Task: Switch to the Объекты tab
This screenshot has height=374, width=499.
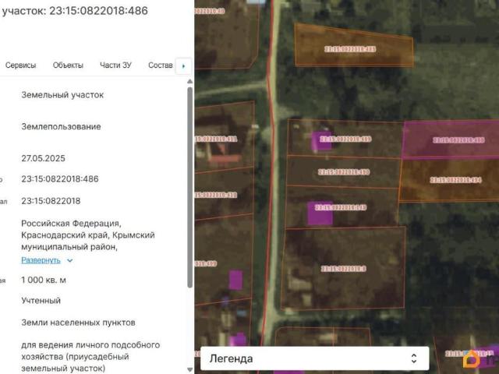Action: click(68, 65)
